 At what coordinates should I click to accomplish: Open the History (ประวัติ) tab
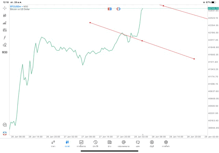(95, 143)
